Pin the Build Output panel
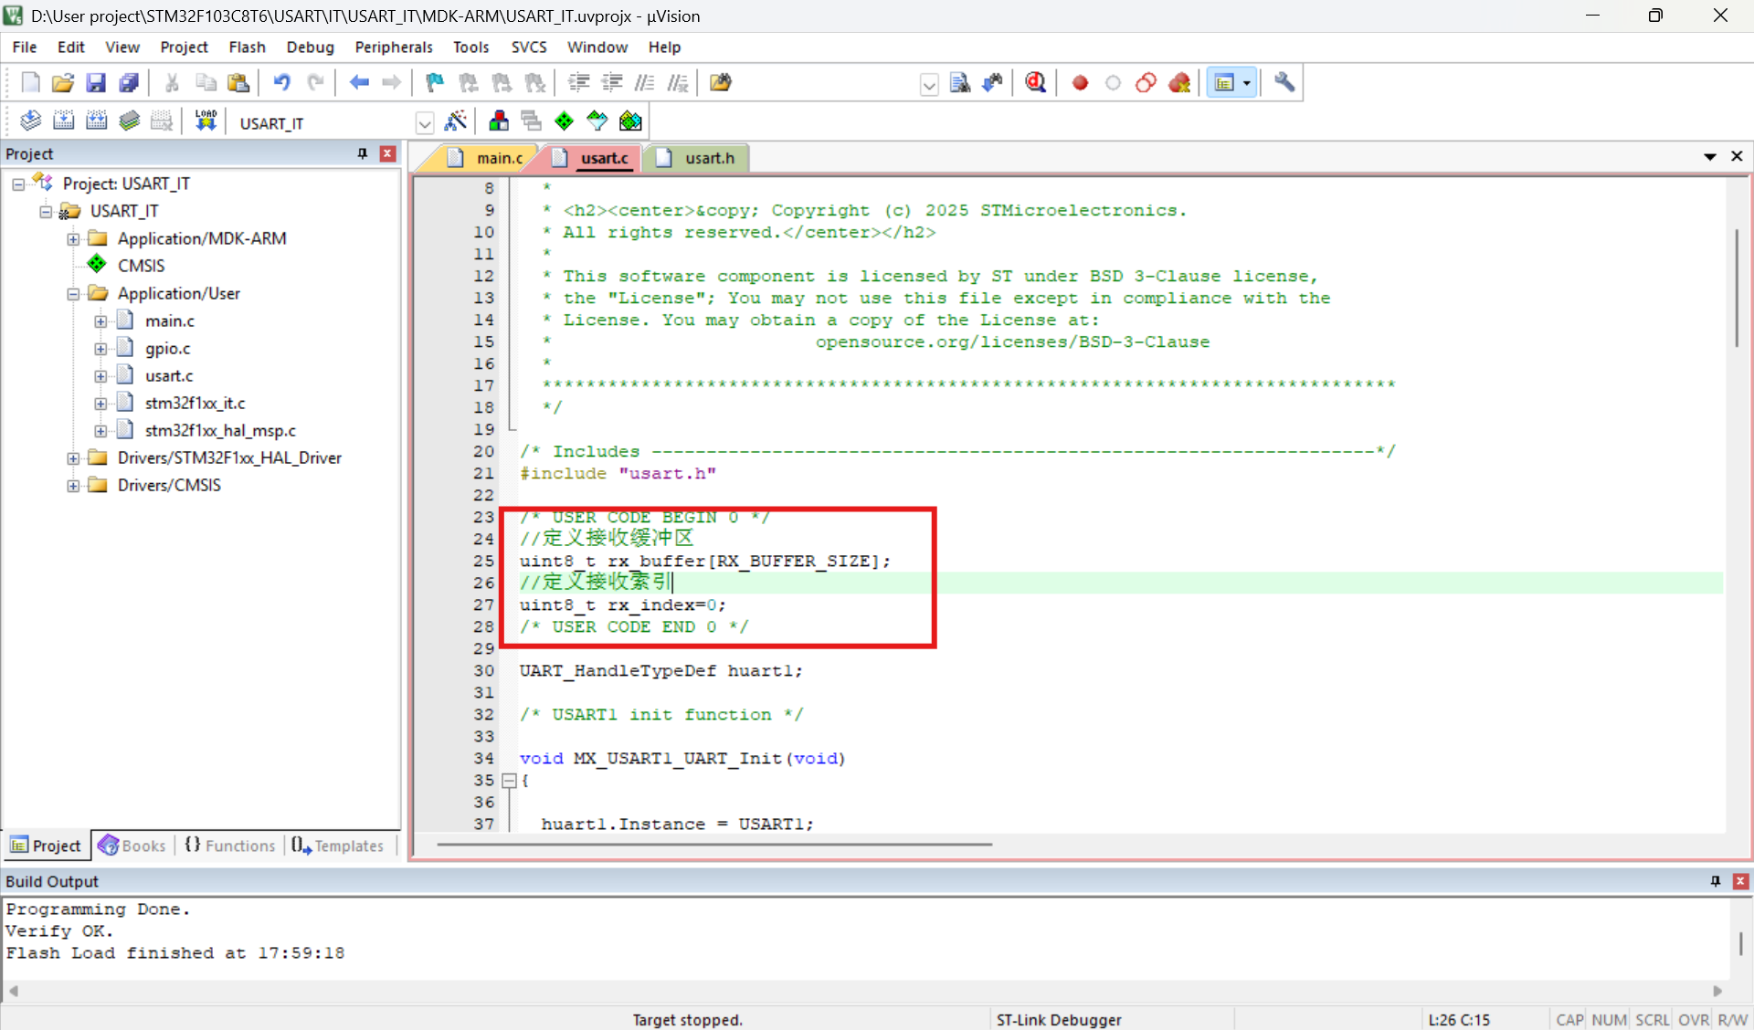Image resolution: width=1754 pixels, height=1030 pixels. coord(1715,881)
